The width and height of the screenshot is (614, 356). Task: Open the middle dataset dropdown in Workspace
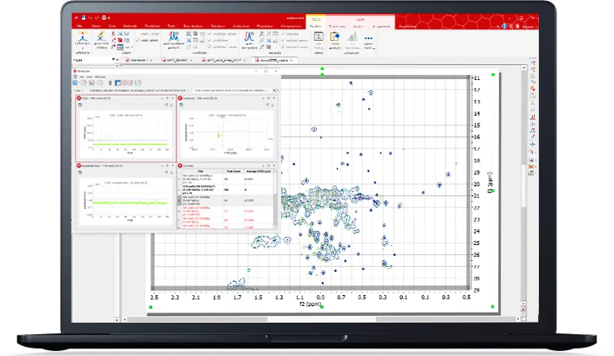(x=139, y=90)
